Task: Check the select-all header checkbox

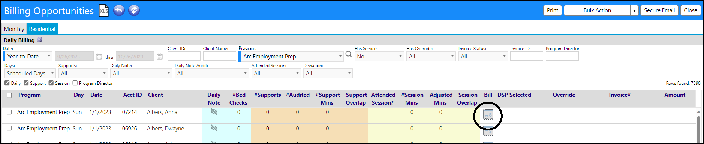Action: pyautogui.click(x=9, y=95)
